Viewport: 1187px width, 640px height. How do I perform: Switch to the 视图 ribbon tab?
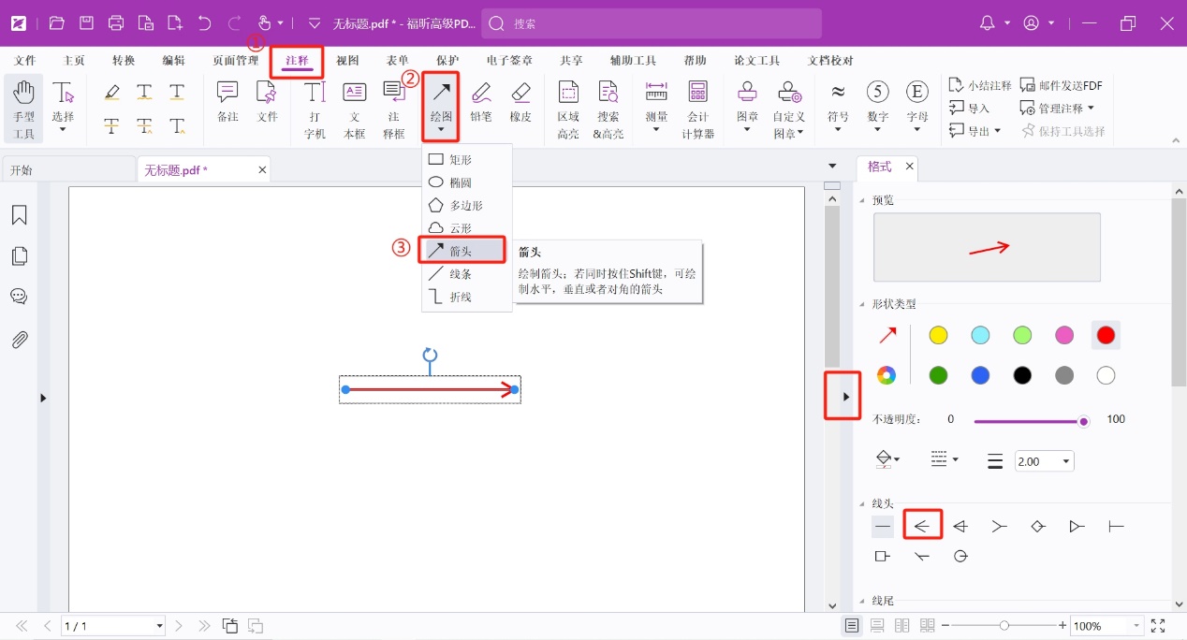(x=347, y=61)
